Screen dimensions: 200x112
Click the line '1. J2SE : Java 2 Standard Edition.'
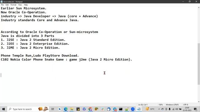click(33, 40)
